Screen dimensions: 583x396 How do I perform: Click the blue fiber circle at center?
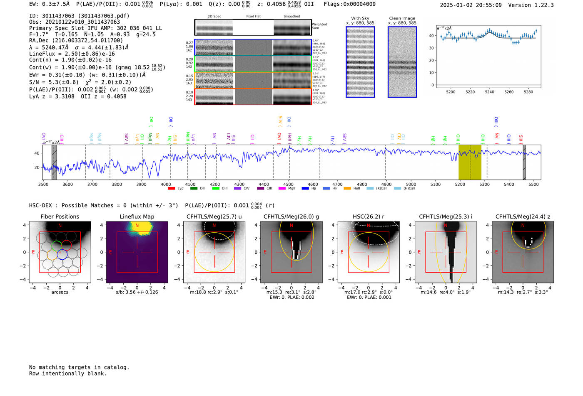[62, 254]
